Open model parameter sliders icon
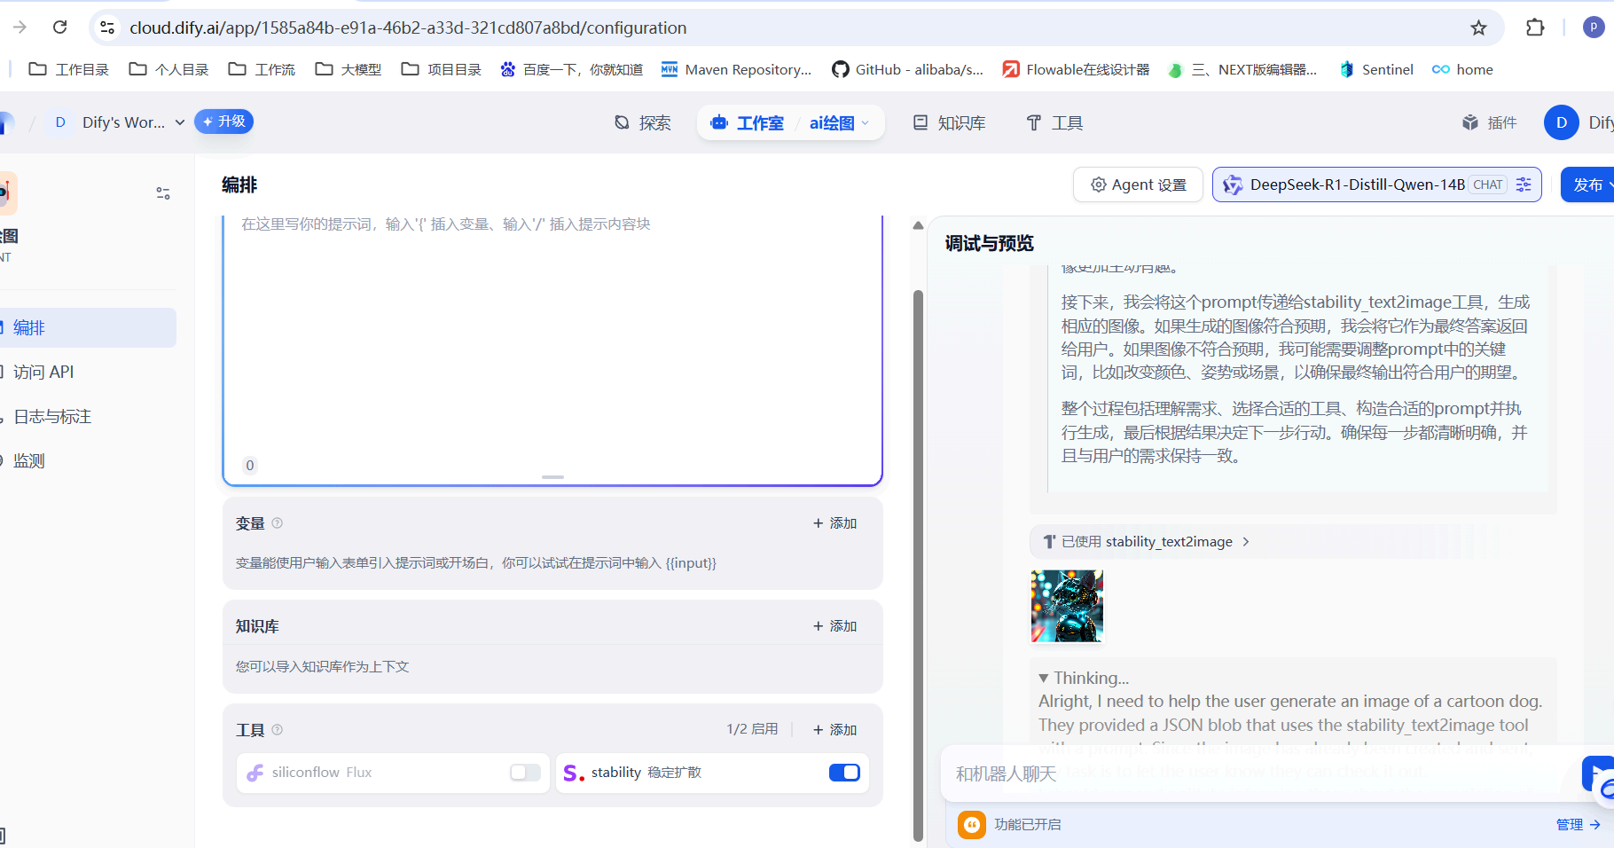Viewport: 1614px width, 848px height. coord(1524,185)
